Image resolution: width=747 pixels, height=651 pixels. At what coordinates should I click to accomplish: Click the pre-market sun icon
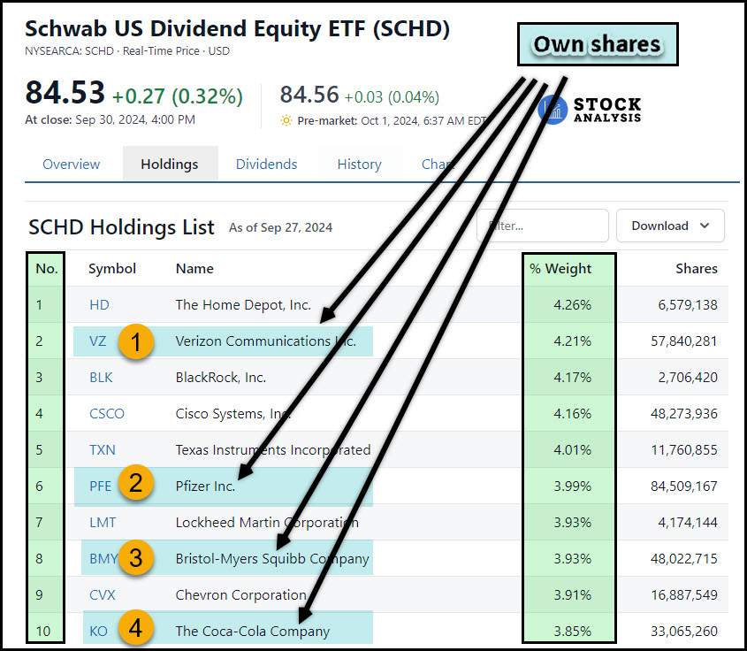(286, 120)
